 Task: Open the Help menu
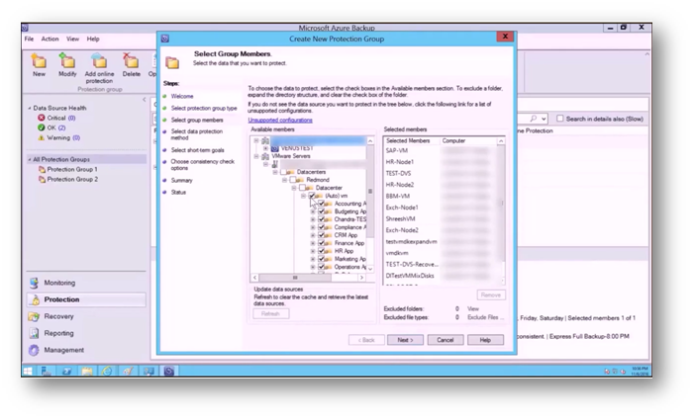(x=93, y=39)
